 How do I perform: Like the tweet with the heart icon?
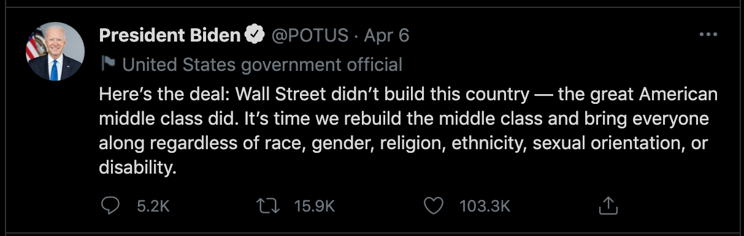(x=434, y=206)
